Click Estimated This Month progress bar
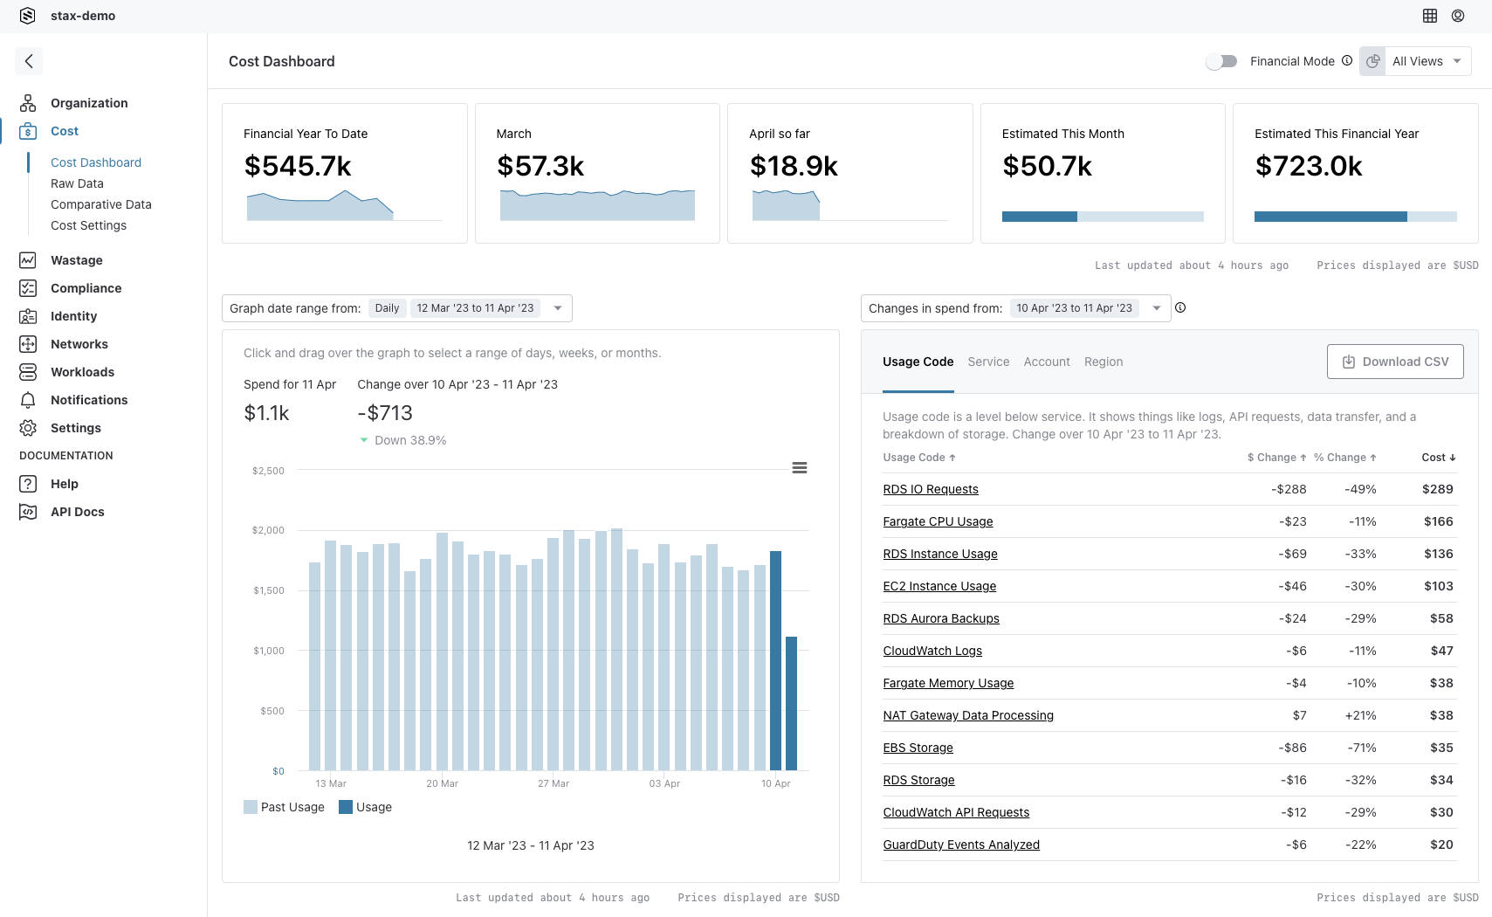This screenshot has width=1492, height=917. (x=1103, y=217)
